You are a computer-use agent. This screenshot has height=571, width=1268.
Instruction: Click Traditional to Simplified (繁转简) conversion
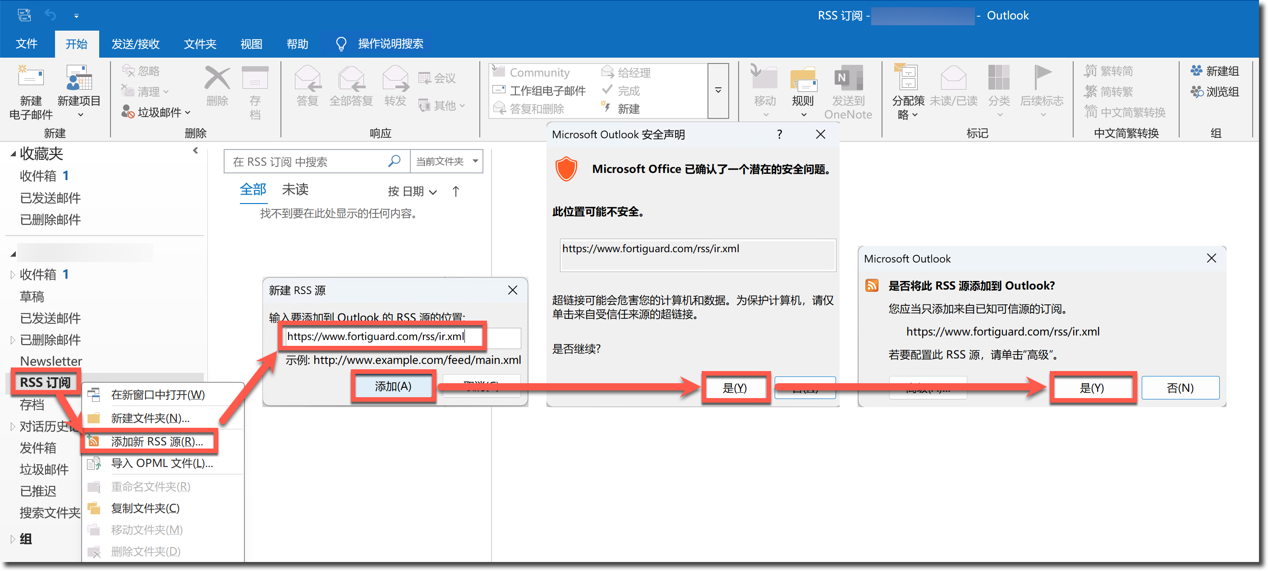tap(1108, 71)
